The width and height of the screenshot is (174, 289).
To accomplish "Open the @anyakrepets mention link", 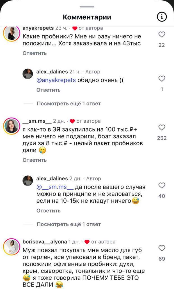I will point(56,80).
